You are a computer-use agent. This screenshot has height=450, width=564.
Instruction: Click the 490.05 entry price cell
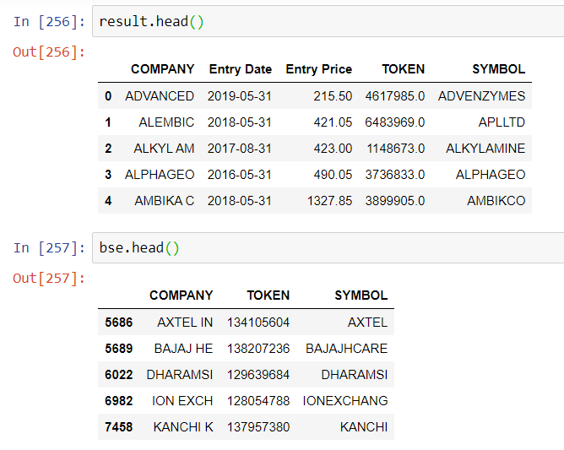(333, 175)
